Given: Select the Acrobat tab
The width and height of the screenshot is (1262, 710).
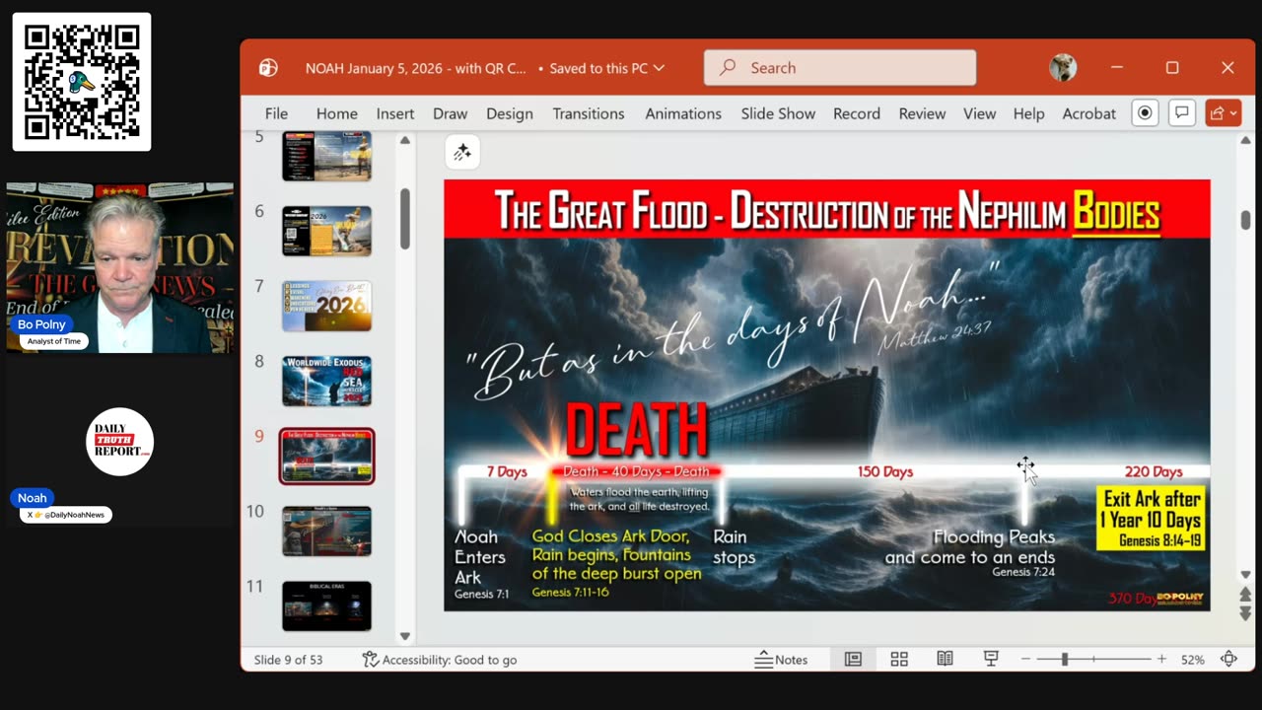Looking at the screenshot, I should click(1089, 113).
